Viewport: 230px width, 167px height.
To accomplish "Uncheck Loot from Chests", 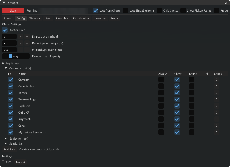I will pyautogui.click(x=96, y=10).
